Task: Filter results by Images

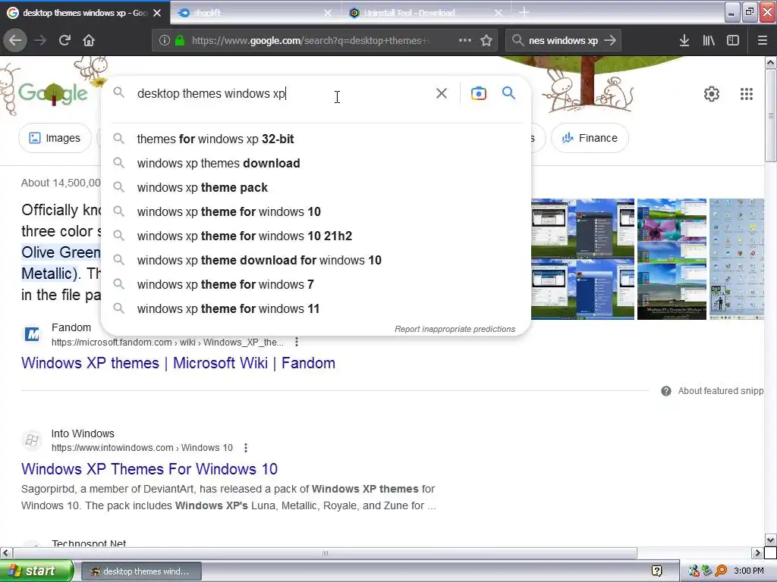Action: (55, 138)
